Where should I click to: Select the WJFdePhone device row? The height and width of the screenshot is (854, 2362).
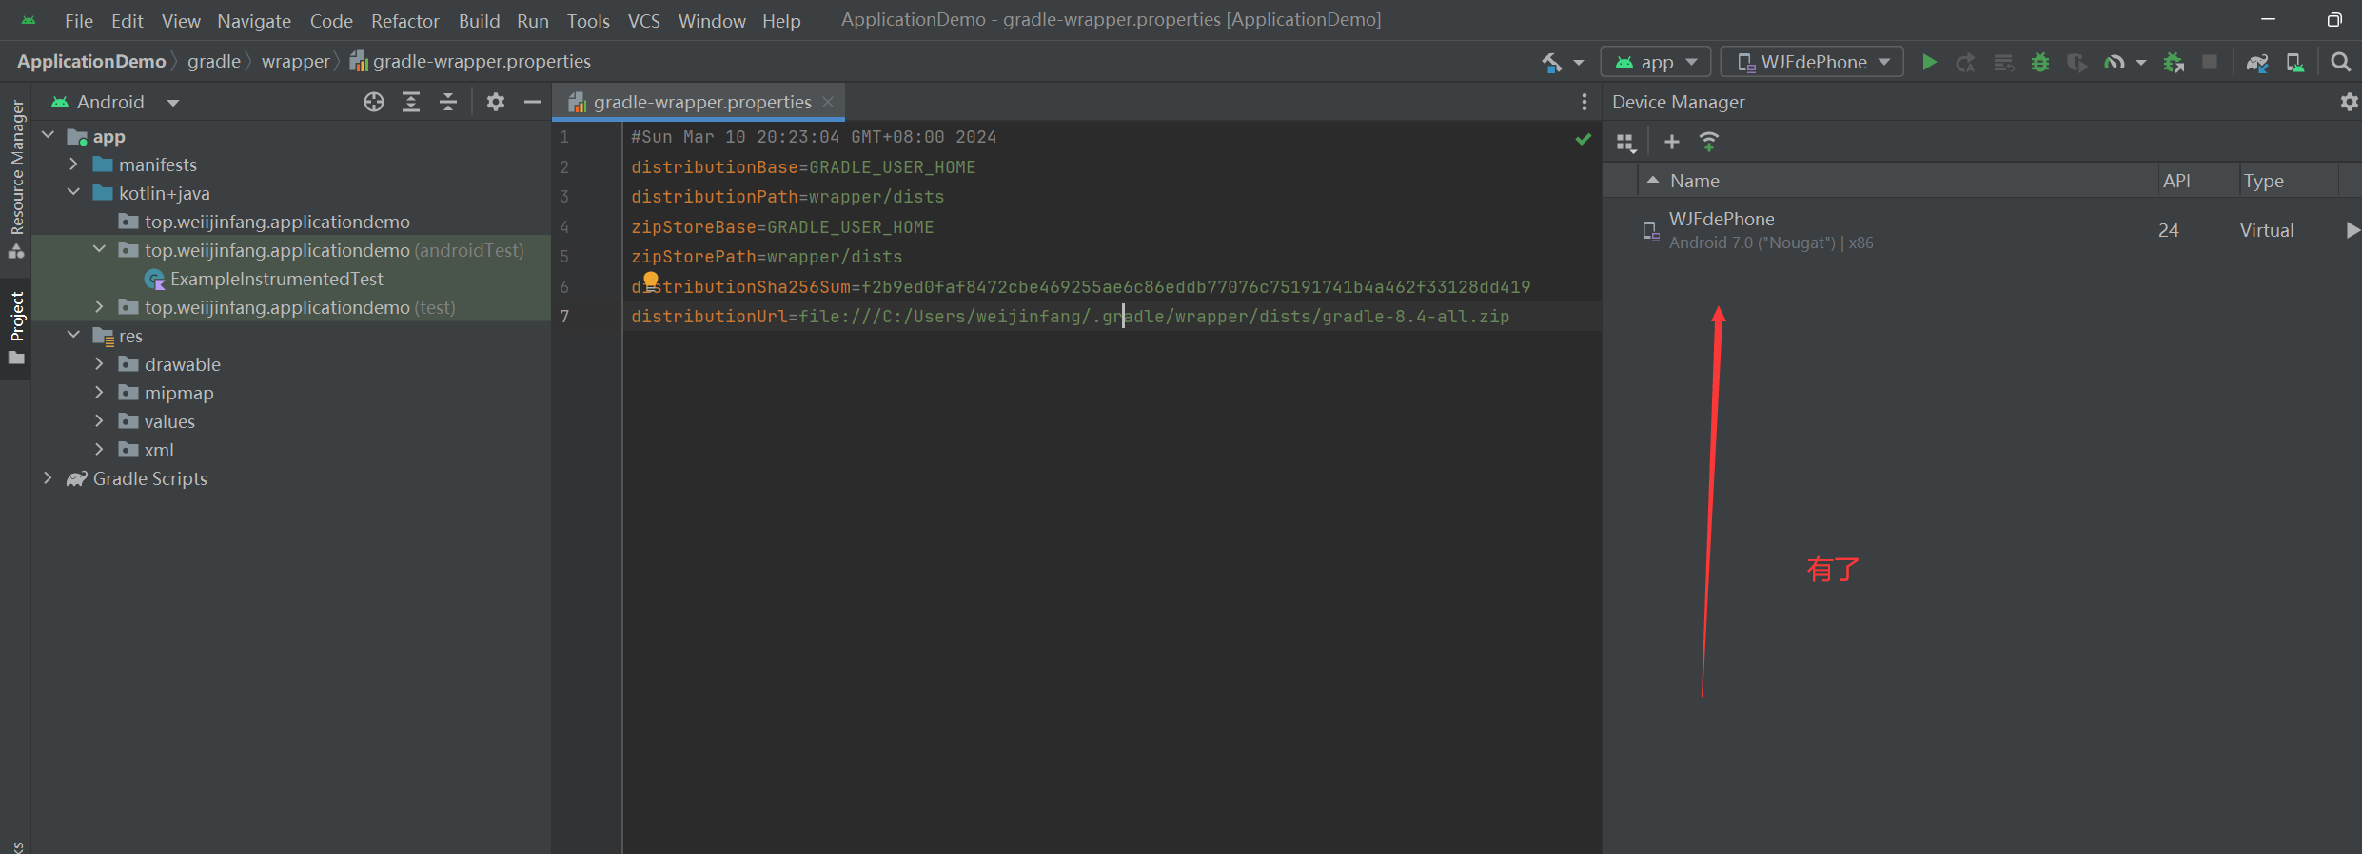(1982, 230)
